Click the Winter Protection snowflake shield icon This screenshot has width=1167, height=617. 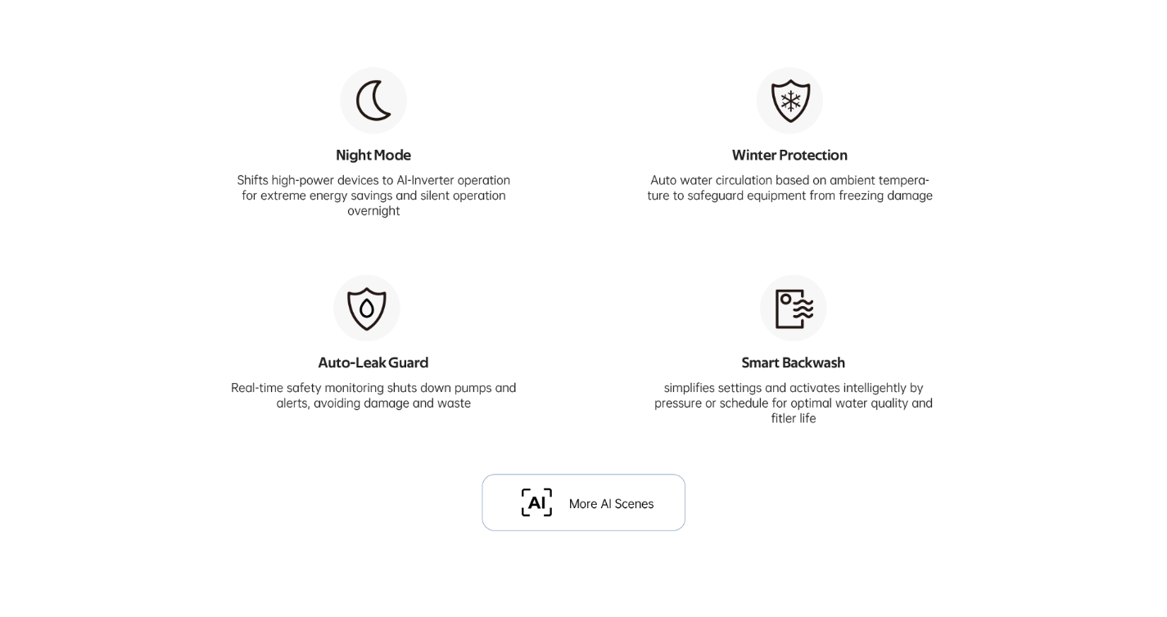[x=789, y=101]
